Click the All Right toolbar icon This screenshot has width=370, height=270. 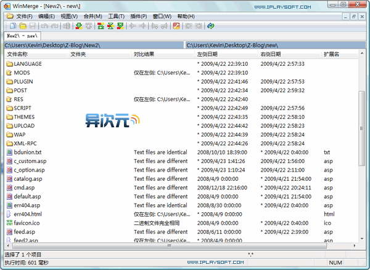(189, 26)
